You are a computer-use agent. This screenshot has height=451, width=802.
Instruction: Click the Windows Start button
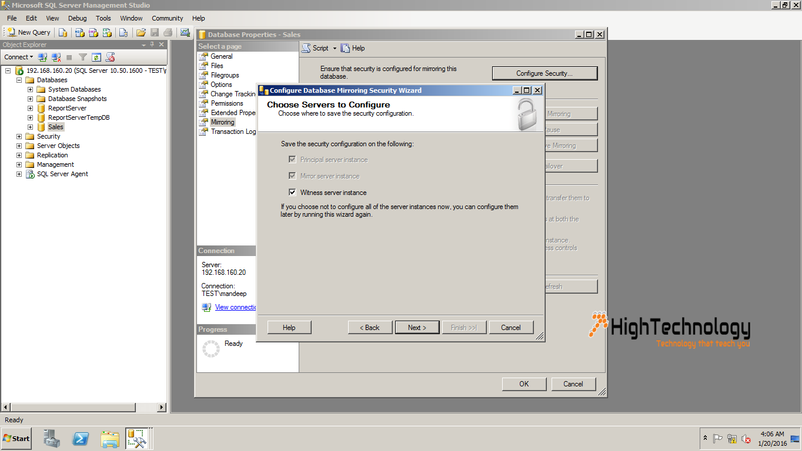[x=16, y=438]
